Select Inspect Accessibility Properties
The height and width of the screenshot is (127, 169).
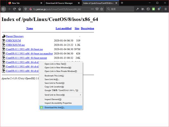click(61, 103)
